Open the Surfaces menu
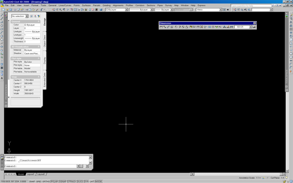Image resolution: width=293 pixels, height=183 pixels. point(86,5)
